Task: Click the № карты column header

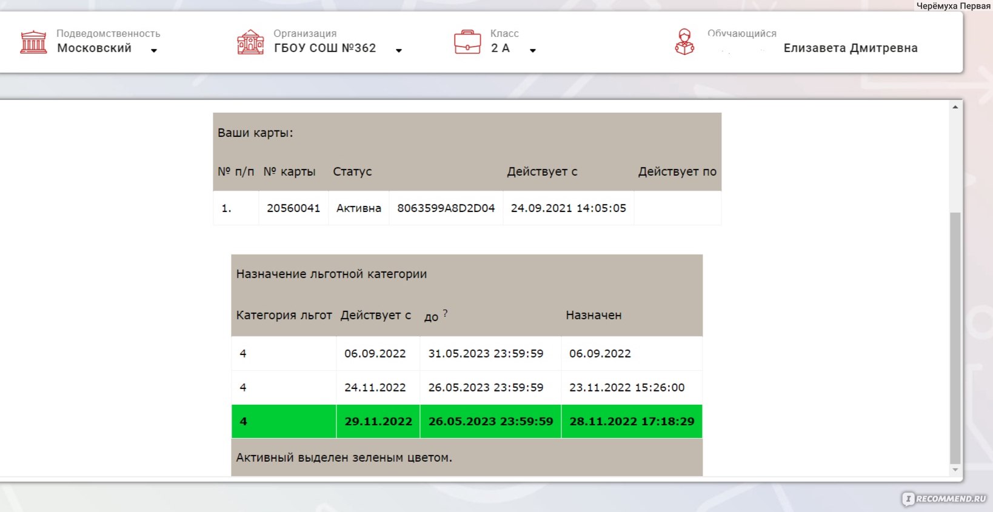Action: click(x=289, y=171)
